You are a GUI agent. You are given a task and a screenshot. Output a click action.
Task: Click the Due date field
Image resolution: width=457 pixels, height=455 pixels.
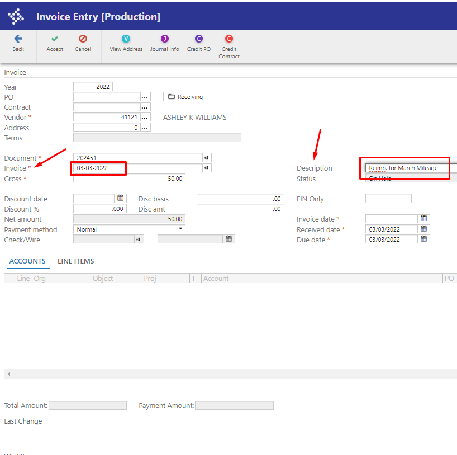coord(392,239)
